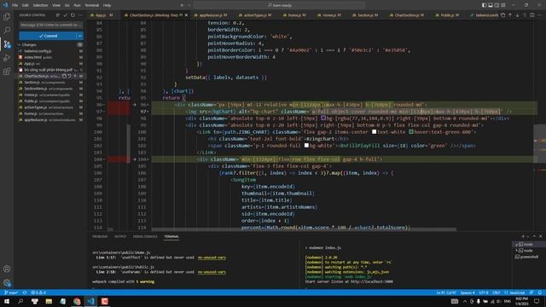Open the Problems panel tab
The width and height of the screenshot is (546, 307).
coord(100,236)
